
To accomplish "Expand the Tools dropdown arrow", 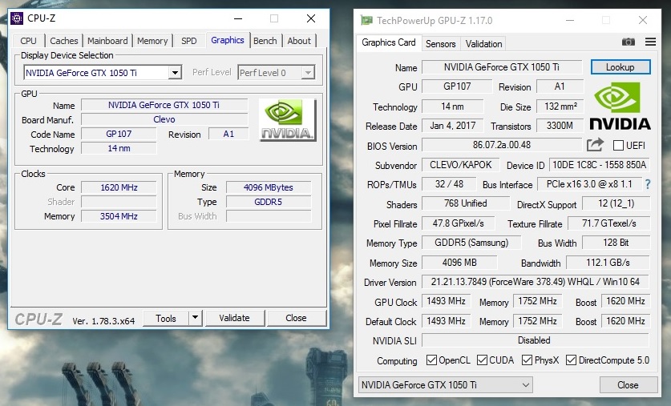I will (195, 318).
